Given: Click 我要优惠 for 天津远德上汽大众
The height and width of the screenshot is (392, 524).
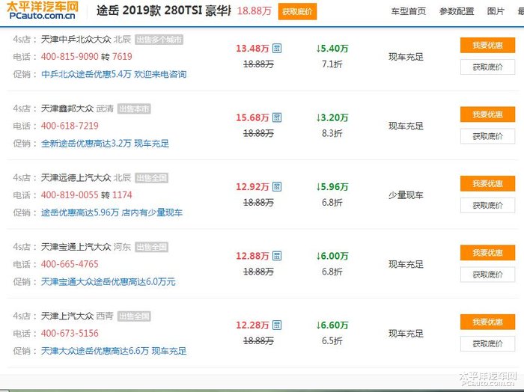Looking at the screenshot, I should pos(487,183).
